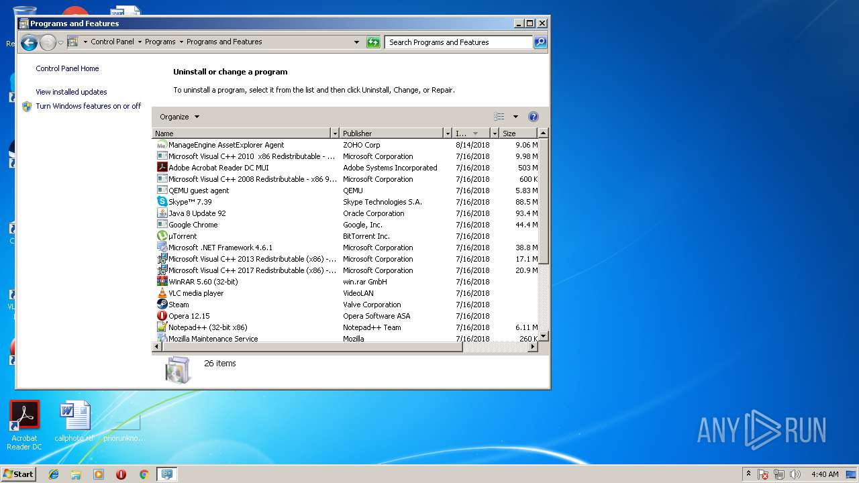Launch Google Chrome from taskbar
The width and height of the screenshot is (859, 483).
coord(144,474)
